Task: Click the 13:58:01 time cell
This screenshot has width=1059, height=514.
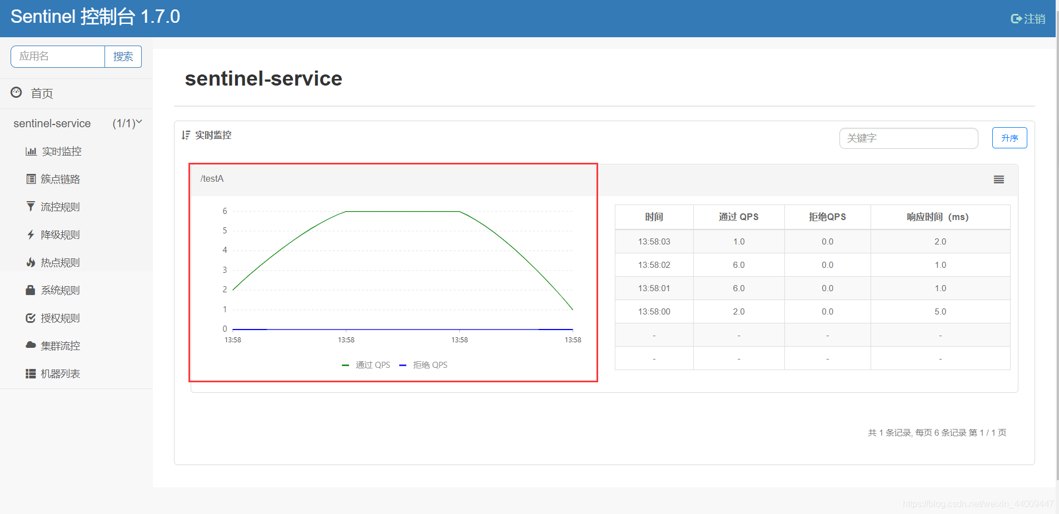Action: pyautogui.click(x=654, y=288)
